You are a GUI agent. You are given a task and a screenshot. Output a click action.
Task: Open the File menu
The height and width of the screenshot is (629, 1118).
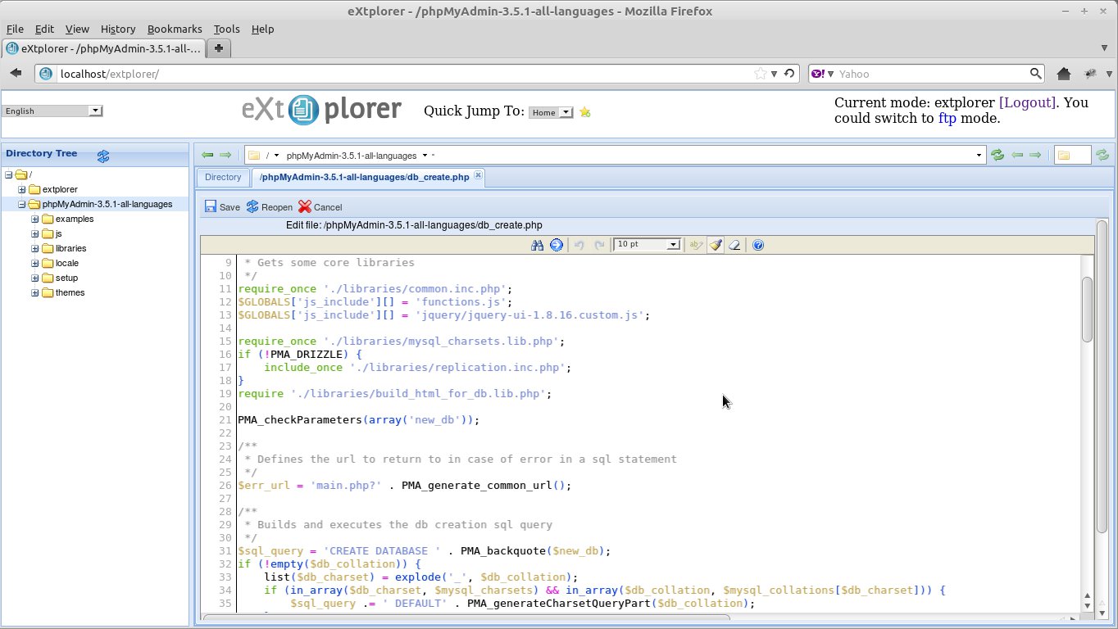point(15,29)
